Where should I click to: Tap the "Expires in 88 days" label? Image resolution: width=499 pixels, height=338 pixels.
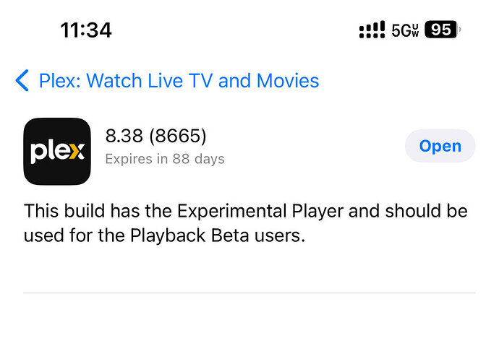click(165, 159)
